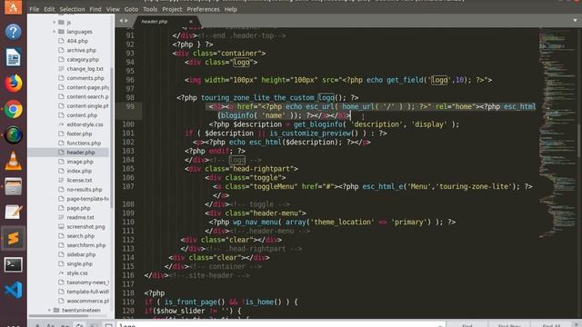The image size is (582, 327).
Task: Open the Selection menu
Action: tap(72, 9)
